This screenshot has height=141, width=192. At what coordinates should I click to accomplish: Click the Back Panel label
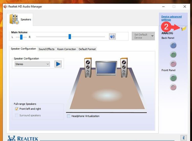click(168, 38)
